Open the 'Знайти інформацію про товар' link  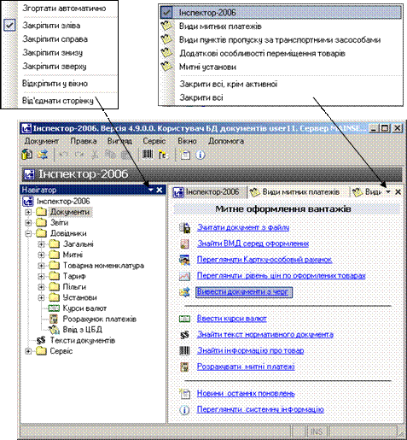tap(251, 350)
